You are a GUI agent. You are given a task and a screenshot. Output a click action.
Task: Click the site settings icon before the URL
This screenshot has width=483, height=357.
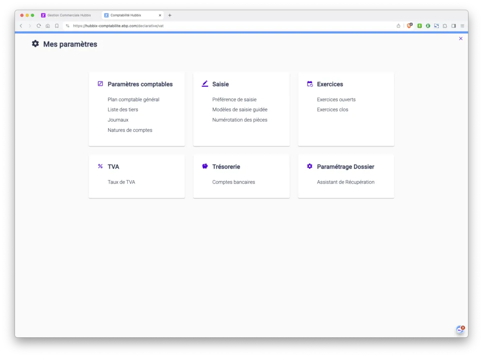[68, 26]
